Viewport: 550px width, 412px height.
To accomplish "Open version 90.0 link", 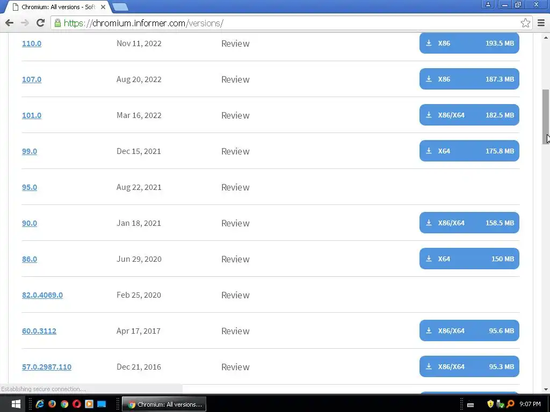I will 30,223.
